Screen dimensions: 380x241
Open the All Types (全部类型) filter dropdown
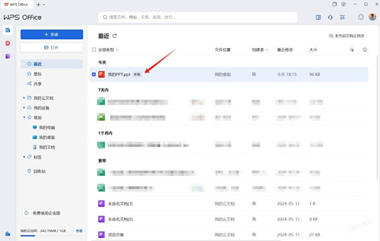(108, 49)
